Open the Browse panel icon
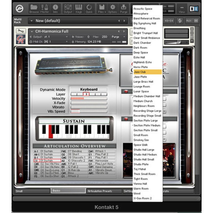The width and height of the screenshot is (213, 213). coord(34,8)
